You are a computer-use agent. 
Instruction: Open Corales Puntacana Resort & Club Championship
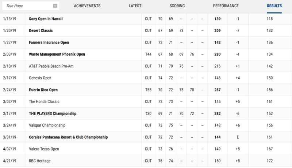[68, 137]
